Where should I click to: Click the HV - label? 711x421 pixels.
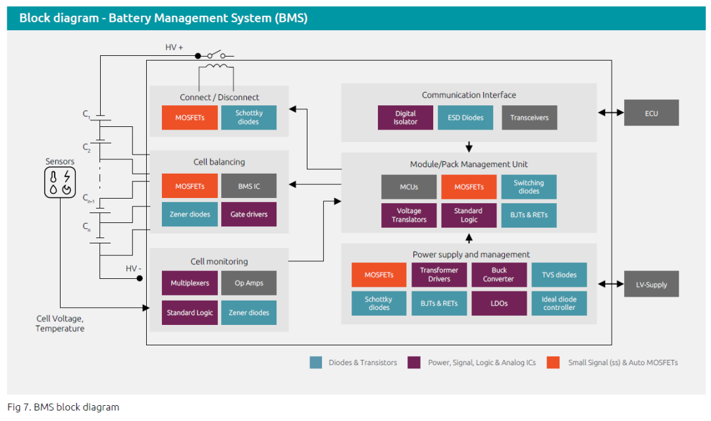[133, 268]
